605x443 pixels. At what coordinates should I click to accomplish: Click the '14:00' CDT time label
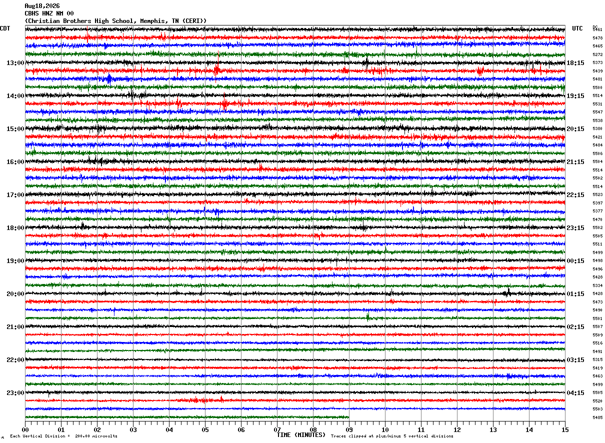coord(15,96)
